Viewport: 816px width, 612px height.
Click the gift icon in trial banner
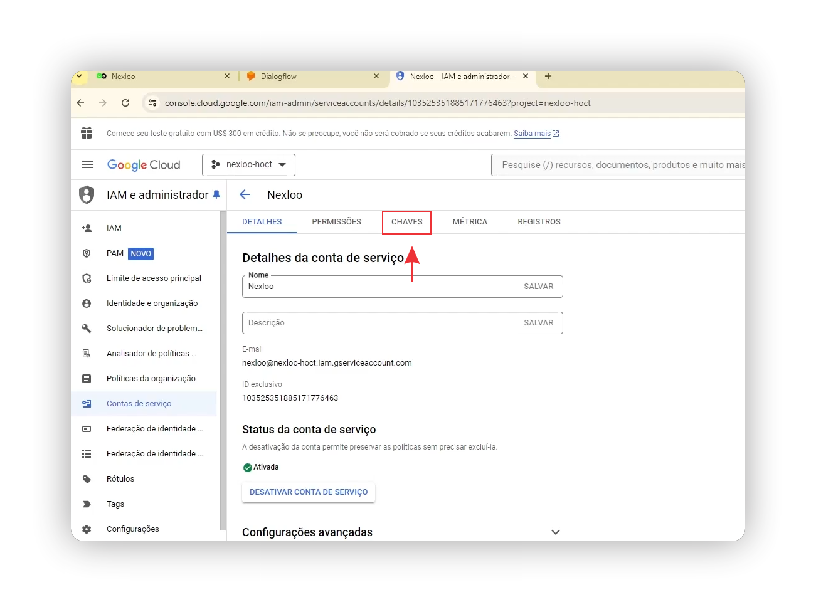click(x=87, y=133)
